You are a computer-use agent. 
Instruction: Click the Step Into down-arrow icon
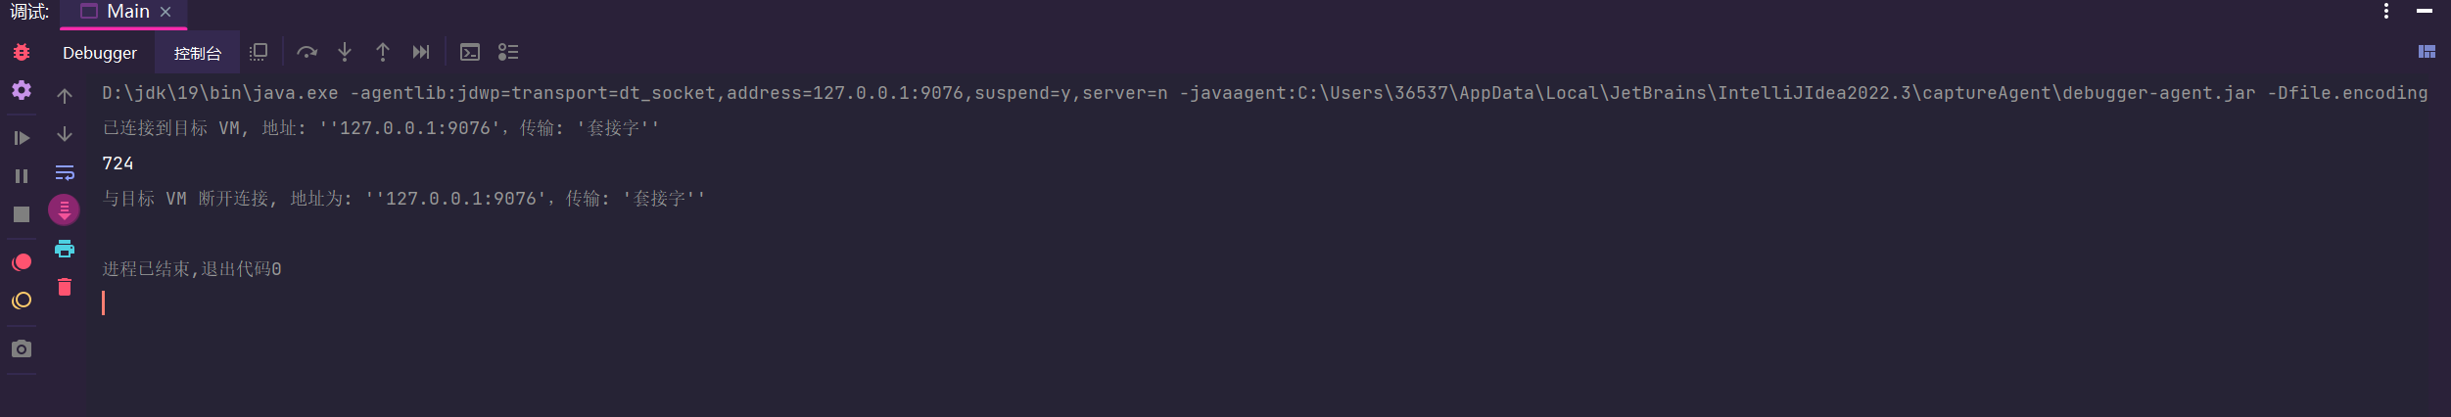[x=345, y=52]
